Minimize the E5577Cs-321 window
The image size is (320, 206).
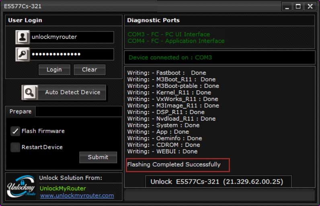(287, 6)
